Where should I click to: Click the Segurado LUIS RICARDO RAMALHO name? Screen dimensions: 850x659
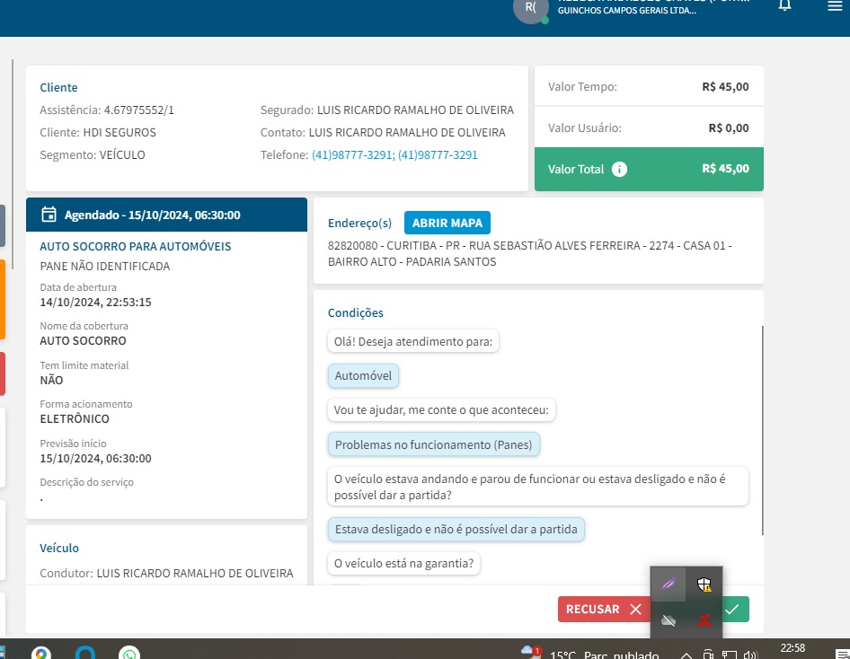415,110
